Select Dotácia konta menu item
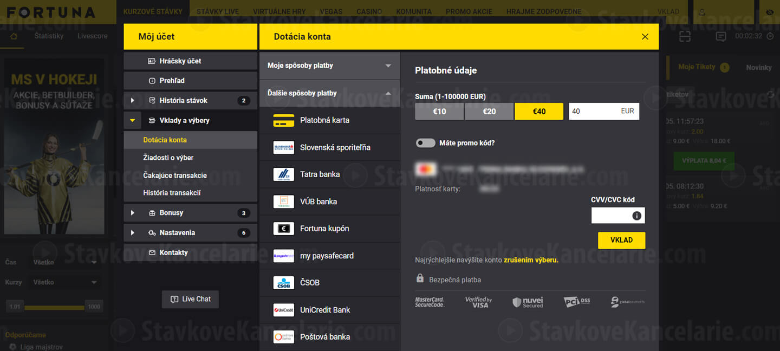The image size is (780, 351). pyautogui.click(x=190, y=140)
